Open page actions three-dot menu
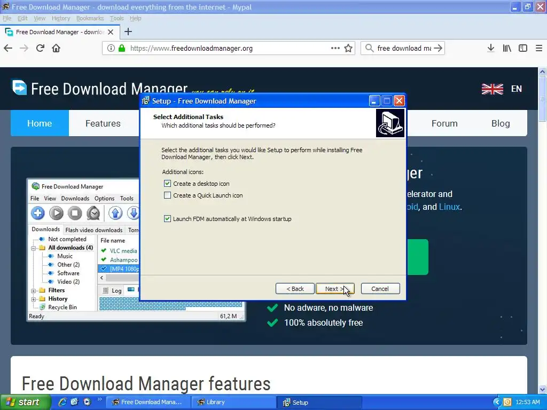This screenshot has height=410, width=547. (x=335, y=48)
